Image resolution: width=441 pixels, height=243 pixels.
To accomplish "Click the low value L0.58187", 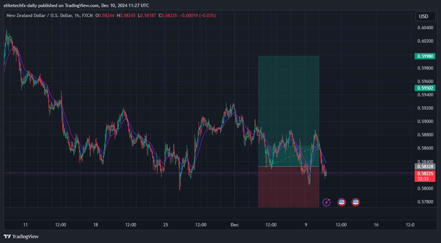I will tap(147, 16).
